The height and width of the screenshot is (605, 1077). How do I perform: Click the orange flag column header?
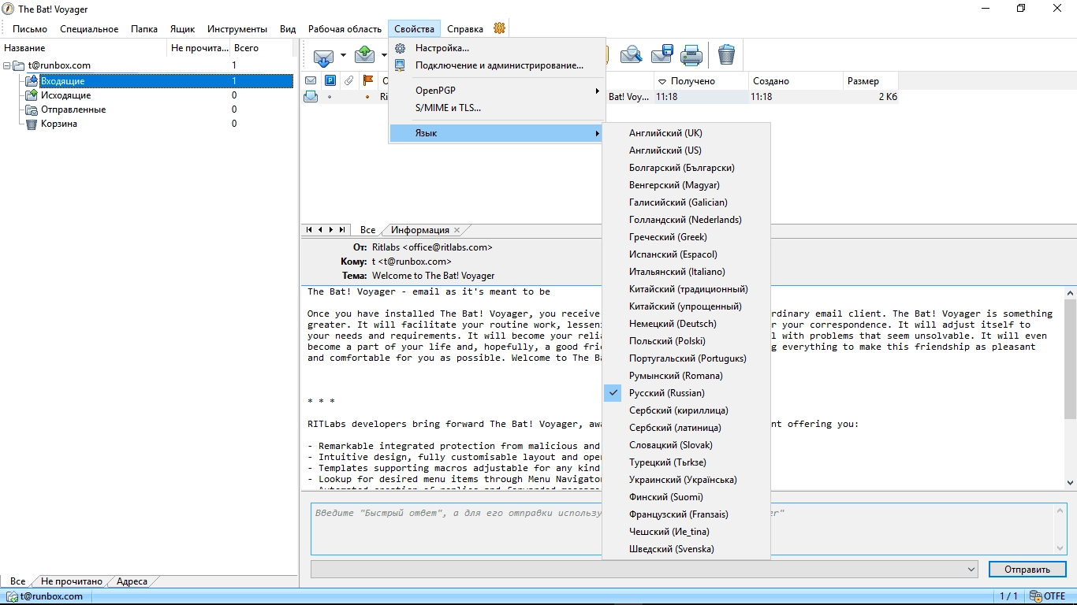point(367,80)
